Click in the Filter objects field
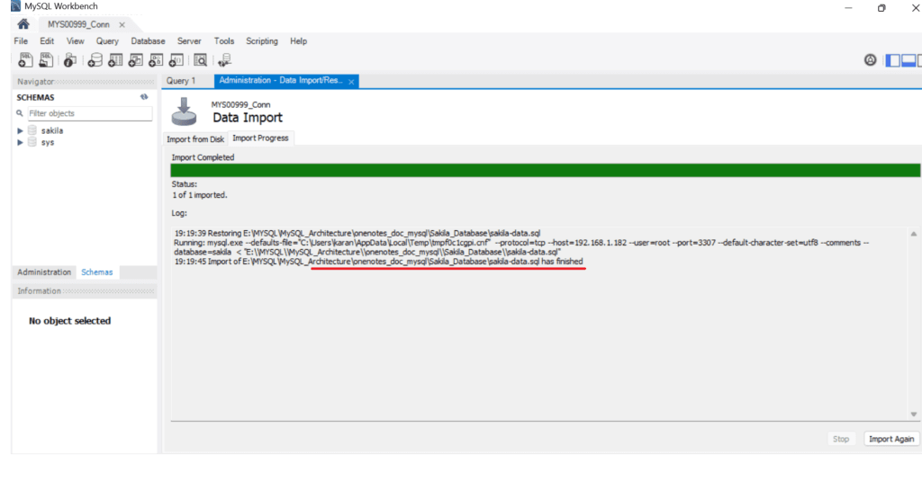922x481 pixels. pyautogui.click(x=90, y=113)
